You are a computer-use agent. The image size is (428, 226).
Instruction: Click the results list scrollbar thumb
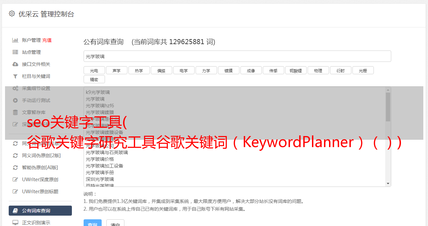click(x=388, y=107)
